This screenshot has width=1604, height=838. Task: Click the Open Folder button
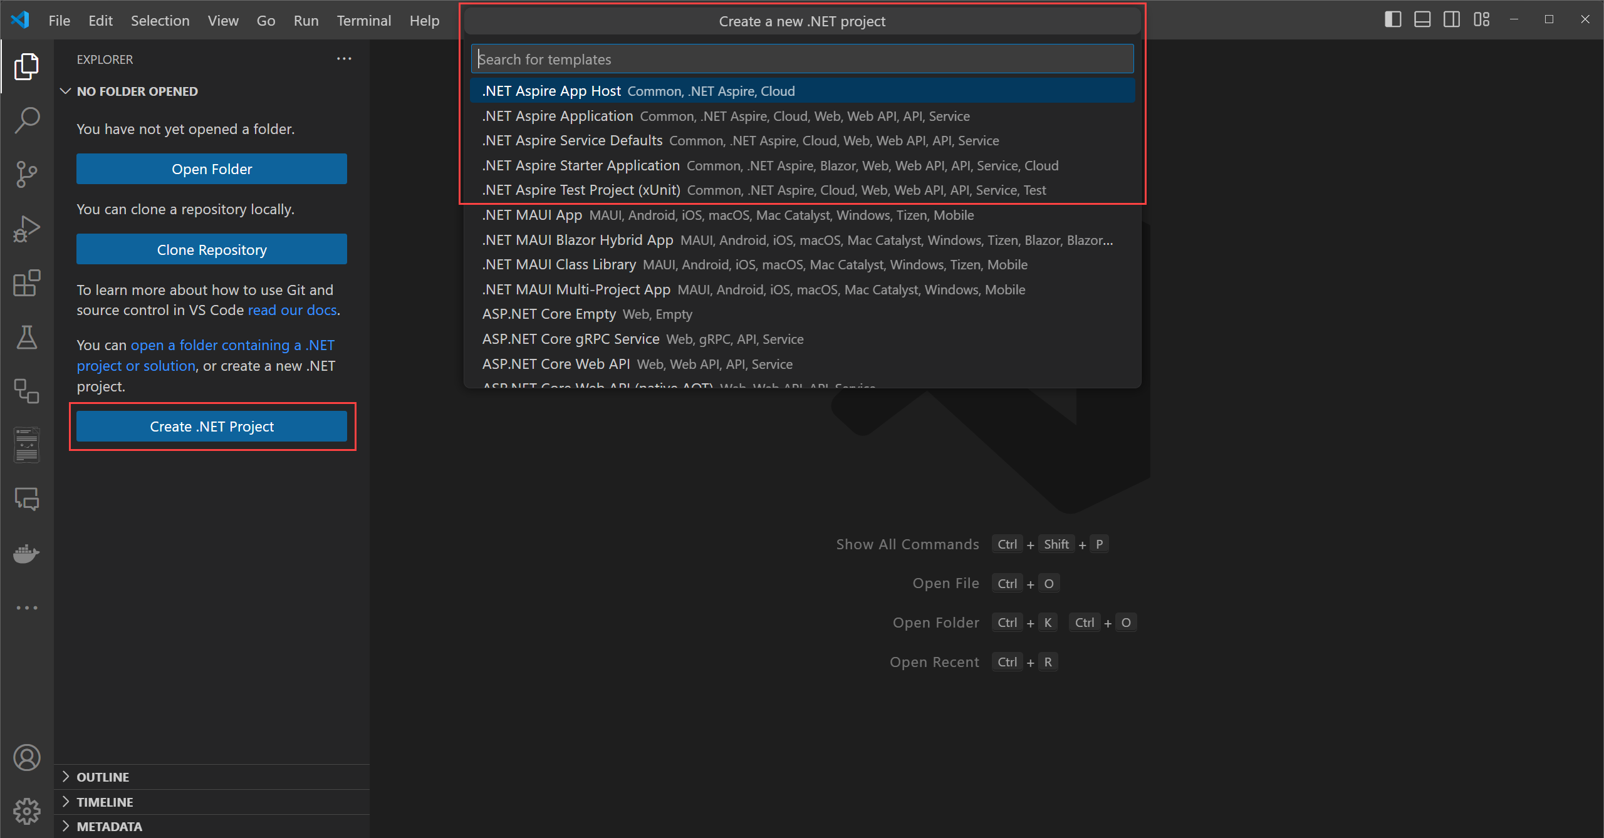(212, 169)
